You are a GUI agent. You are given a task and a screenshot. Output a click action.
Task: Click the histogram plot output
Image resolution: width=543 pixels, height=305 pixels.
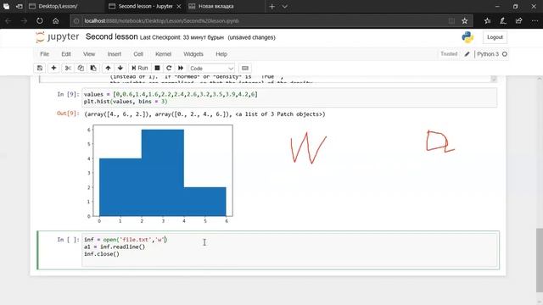[x=159, y=174]
